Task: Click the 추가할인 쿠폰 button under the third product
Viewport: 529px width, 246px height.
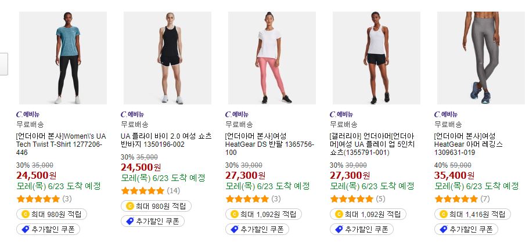Action: 257,230
